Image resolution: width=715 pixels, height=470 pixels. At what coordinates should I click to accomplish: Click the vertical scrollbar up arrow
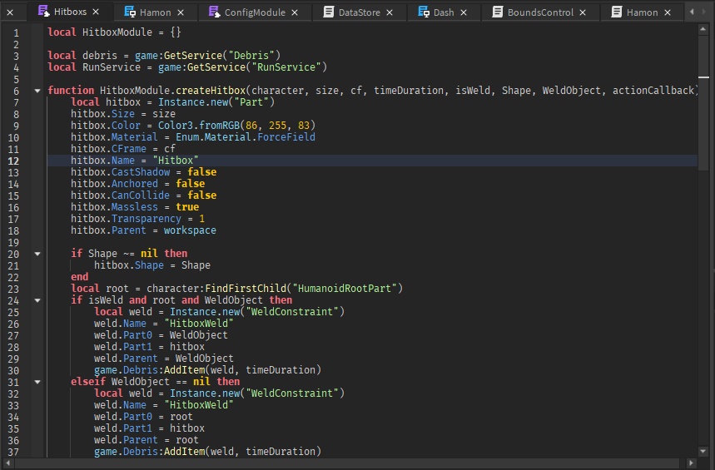point(703,30)
